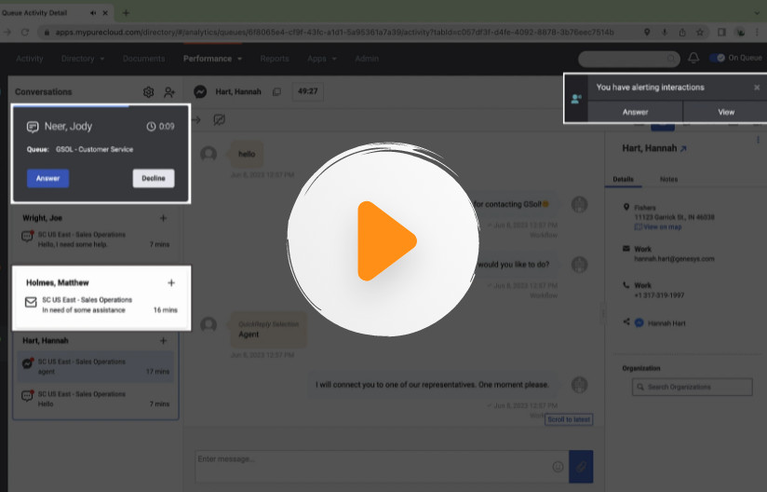The image size is (767, 492).
Task: Click the copy icon beside Hart, Hannah
Action: 276,91
